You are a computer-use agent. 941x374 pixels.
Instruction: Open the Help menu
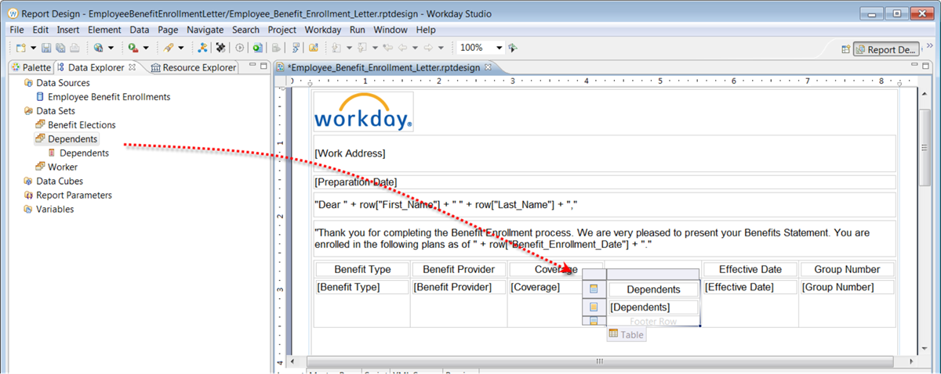point(426,30)
